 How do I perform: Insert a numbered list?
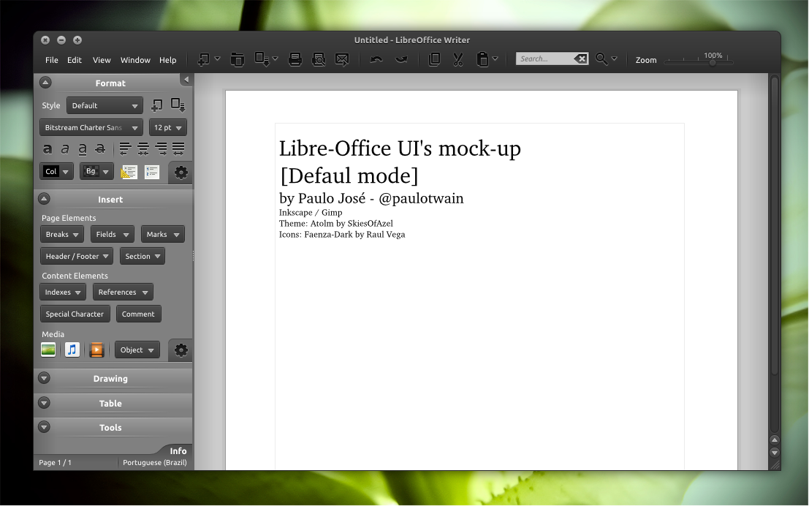[x=152, y=172]
